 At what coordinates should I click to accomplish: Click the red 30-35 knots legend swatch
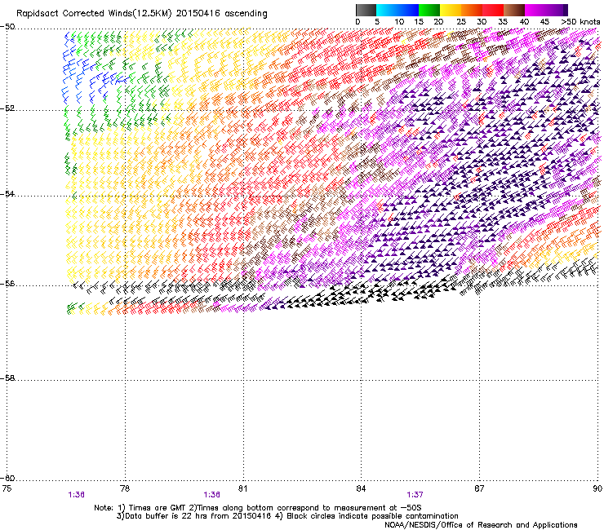[493, 10]
